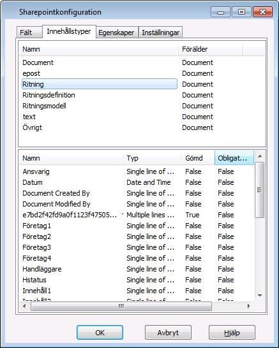Click the True value in Gömd column

pos(192,215)
